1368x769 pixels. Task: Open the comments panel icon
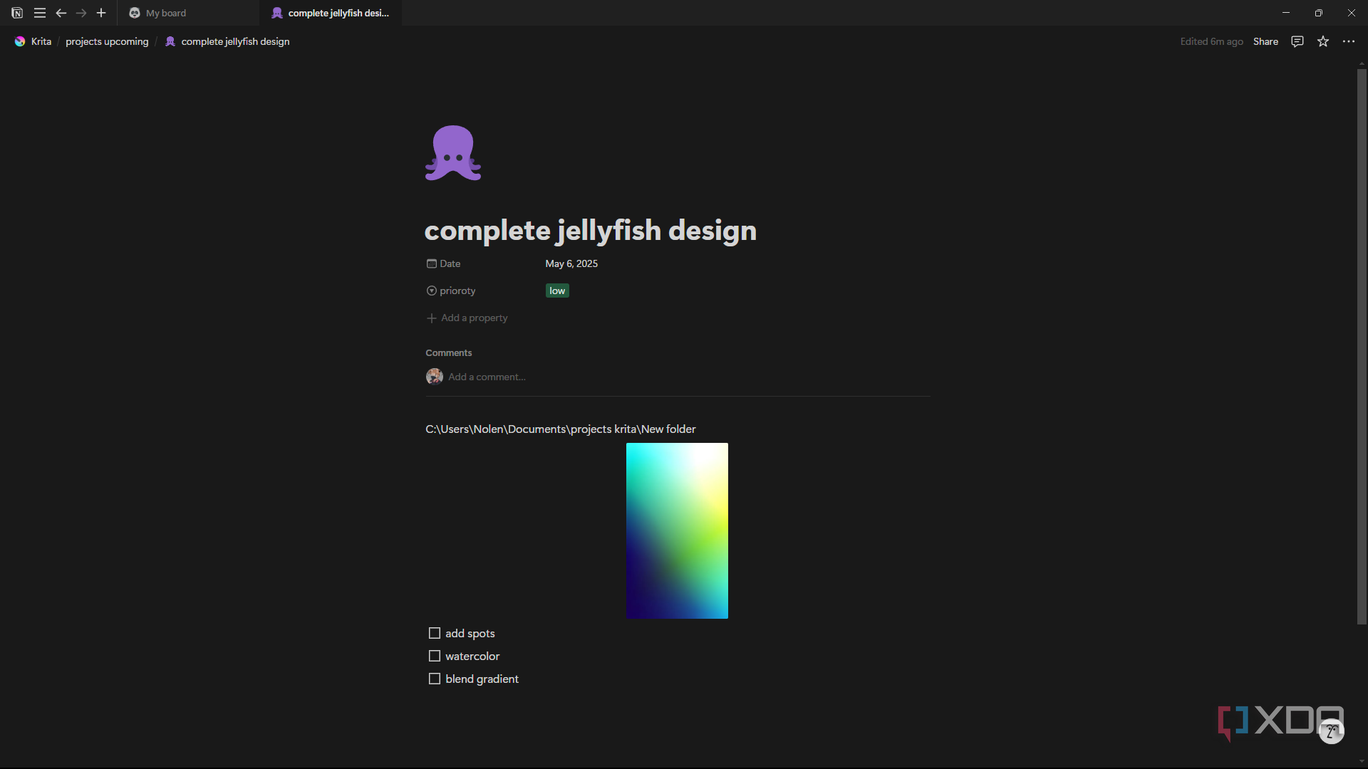pyautogui.click(x=1297, y=41)
